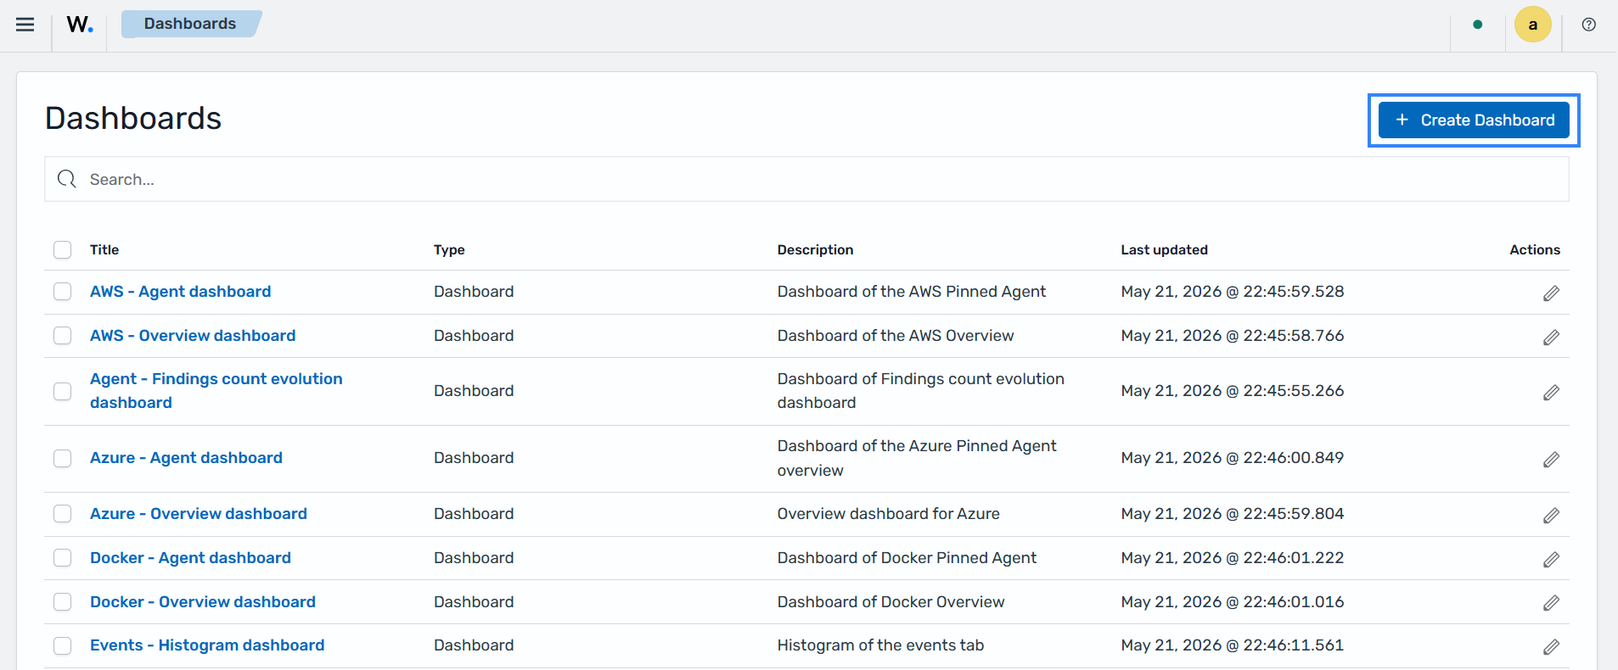Click 'Dashboard of Docker Overview' description
The image size is (1618, 670).
tap(890, 602)
